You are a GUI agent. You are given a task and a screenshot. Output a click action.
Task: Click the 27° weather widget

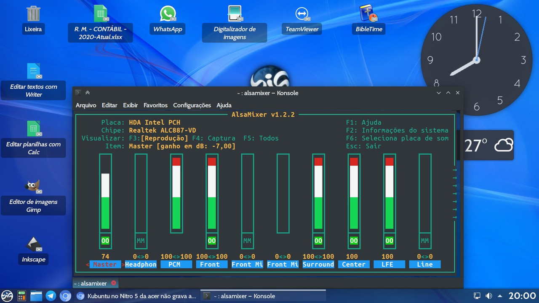488,145
